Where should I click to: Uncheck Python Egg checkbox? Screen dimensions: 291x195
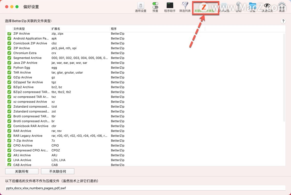(9, 68)
